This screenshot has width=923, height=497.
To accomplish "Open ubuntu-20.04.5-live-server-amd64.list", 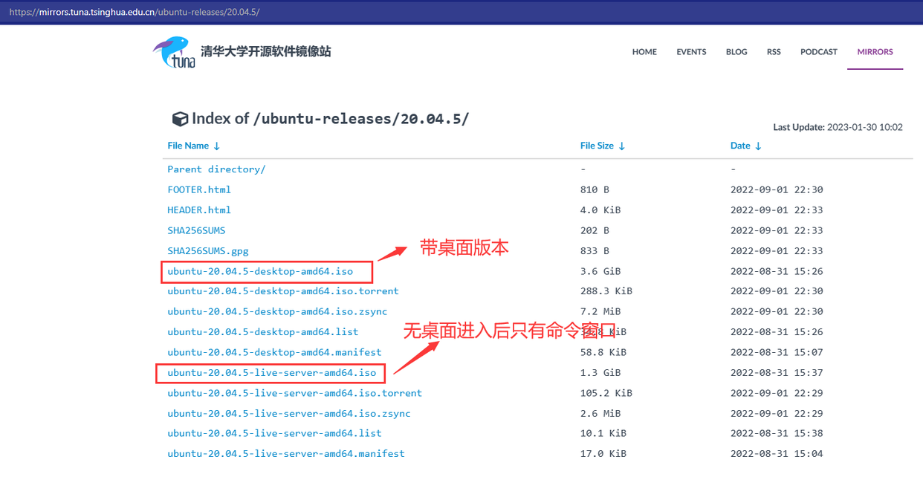I will click(x=274, y=433).
